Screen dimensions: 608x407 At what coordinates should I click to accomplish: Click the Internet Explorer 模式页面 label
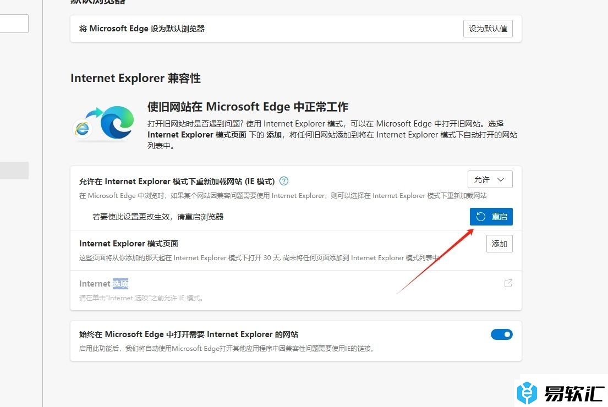click(129, 244)
